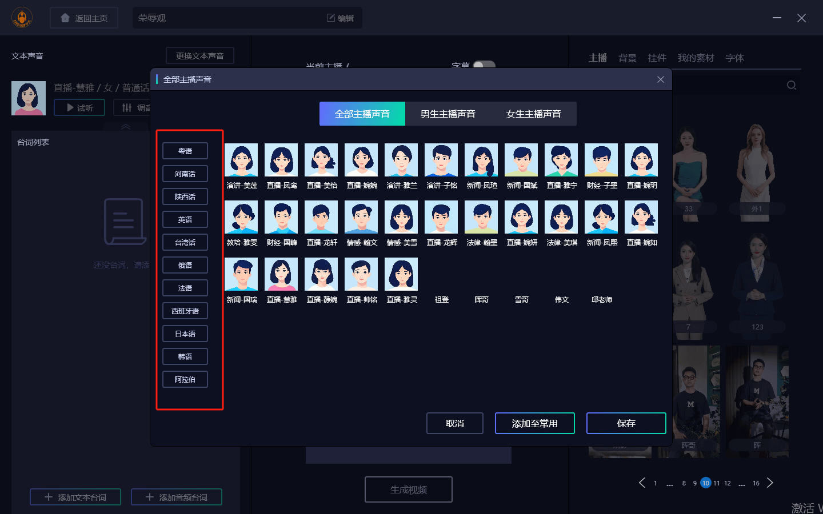This screenshot has height=514, width=823.
Task: Go to next page of anchors
Action: point(770,483)
